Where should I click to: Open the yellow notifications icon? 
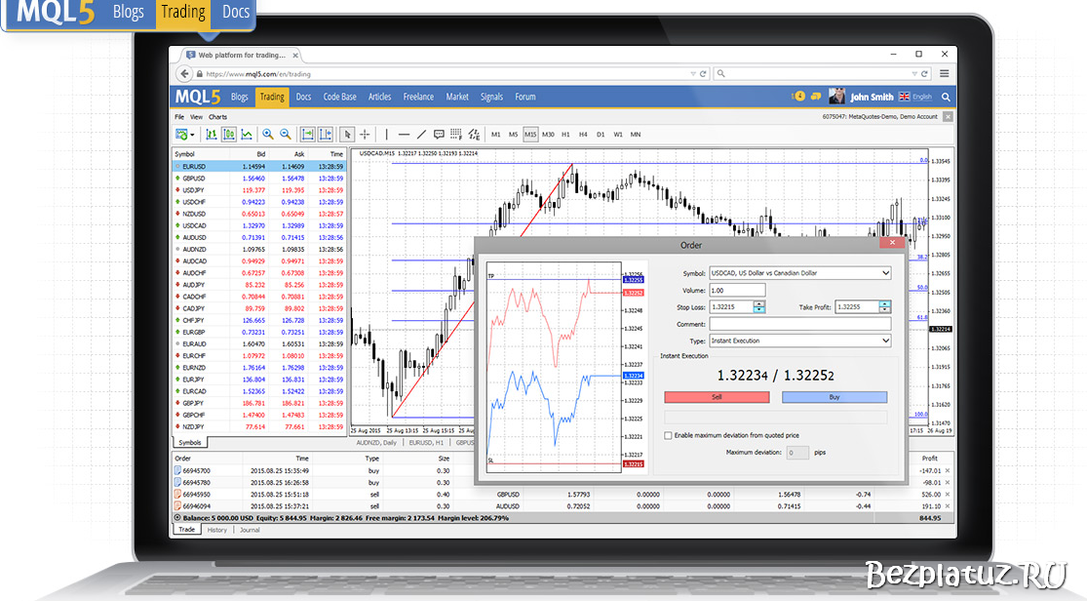[x=798, y=97]
